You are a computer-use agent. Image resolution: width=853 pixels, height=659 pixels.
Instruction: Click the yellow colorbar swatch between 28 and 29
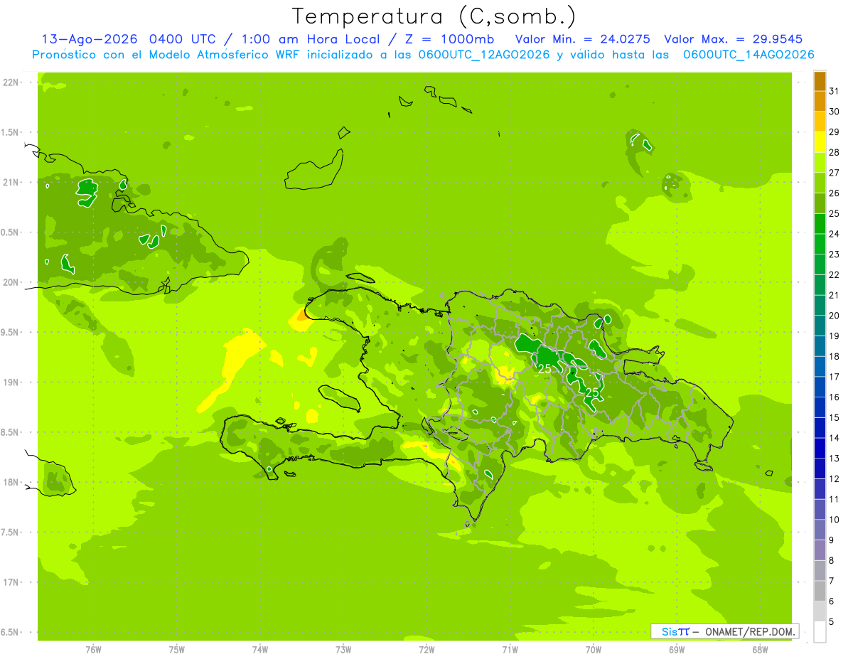pyautogui.click(x=820, y=142)
